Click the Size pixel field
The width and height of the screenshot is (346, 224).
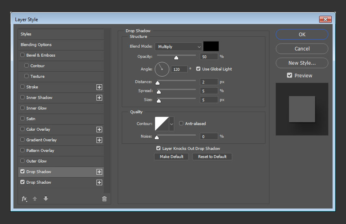tap(209, 100)
